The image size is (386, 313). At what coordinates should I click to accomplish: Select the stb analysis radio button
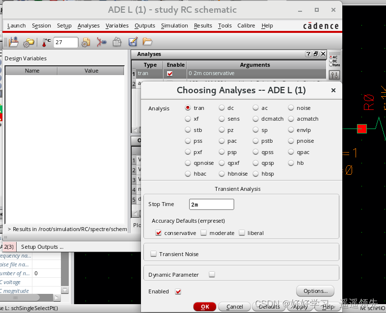coord(188,130)
